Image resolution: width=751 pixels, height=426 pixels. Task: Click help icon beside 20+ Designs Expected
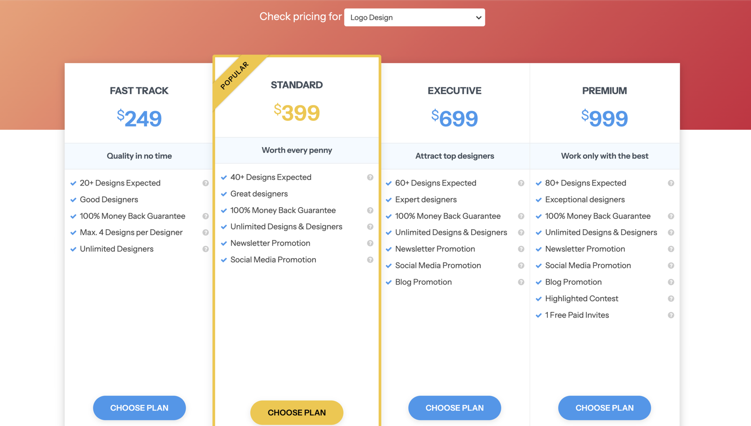click(206, 183)
